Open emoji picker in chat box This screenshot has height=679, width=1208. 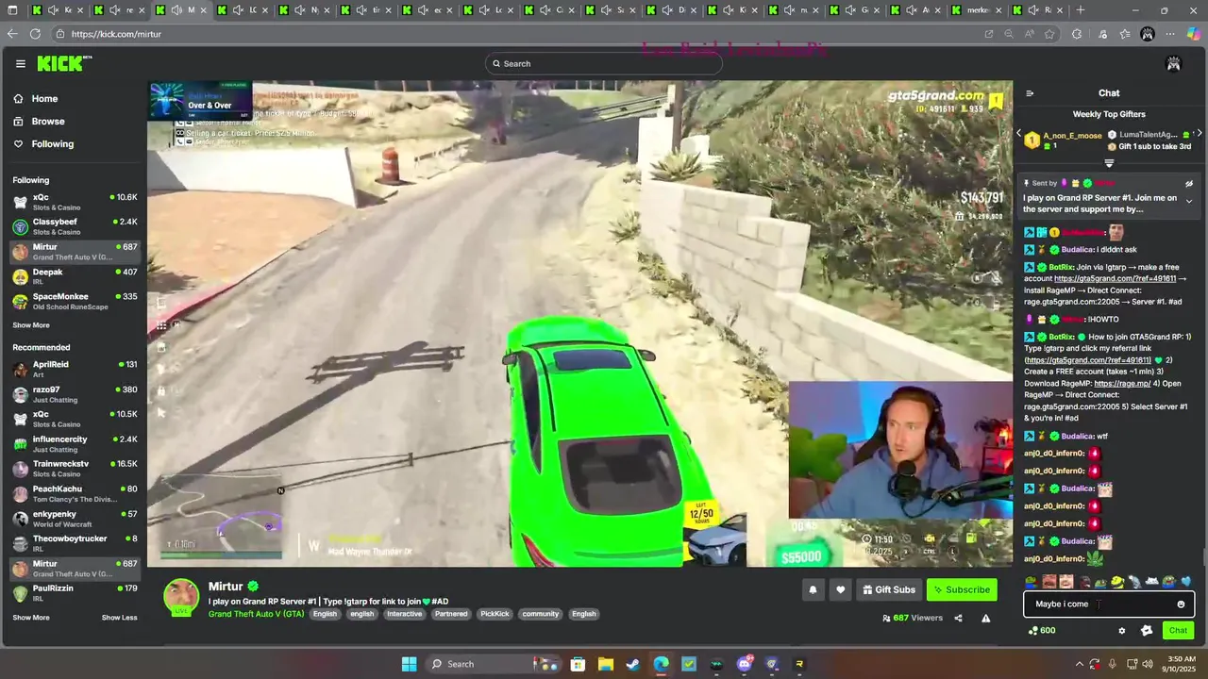tap(1181, 604)
